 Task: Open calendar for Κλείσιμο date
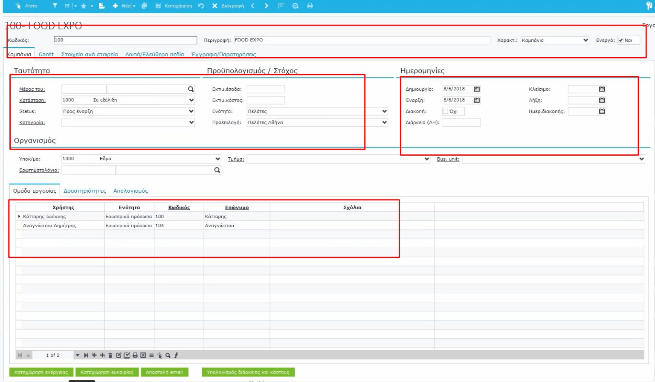pos(602,89)
